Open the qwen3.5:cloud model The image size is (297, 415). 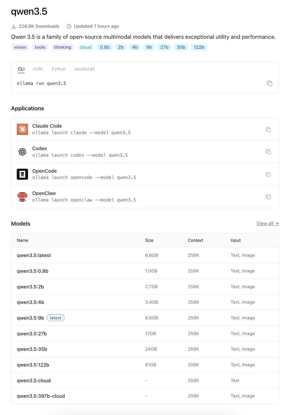tap(34, 380)
